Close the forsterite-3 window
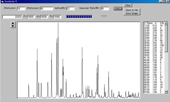 [168, 1]
